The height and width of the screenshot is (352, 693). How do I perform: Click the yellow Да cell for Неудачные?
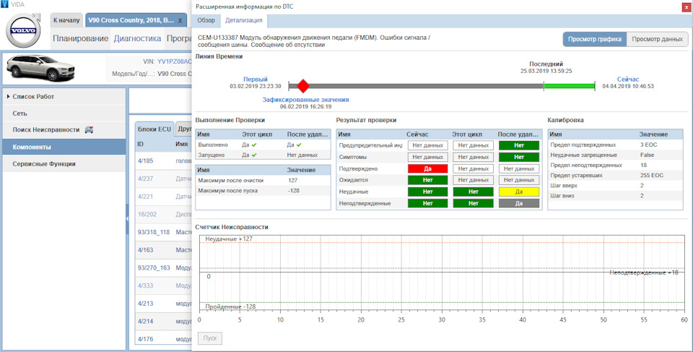point(519,192)
